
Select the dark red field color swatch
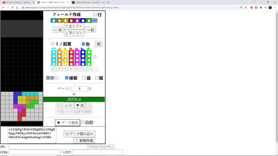tap(71, 21)
